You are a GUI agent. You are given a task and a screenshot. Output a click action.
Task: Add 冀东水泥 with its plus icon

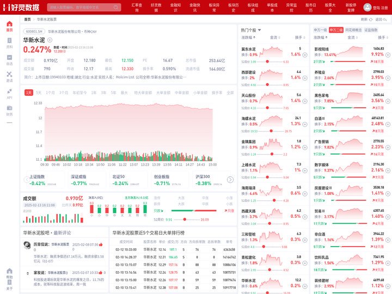click(x=305, y=55)
